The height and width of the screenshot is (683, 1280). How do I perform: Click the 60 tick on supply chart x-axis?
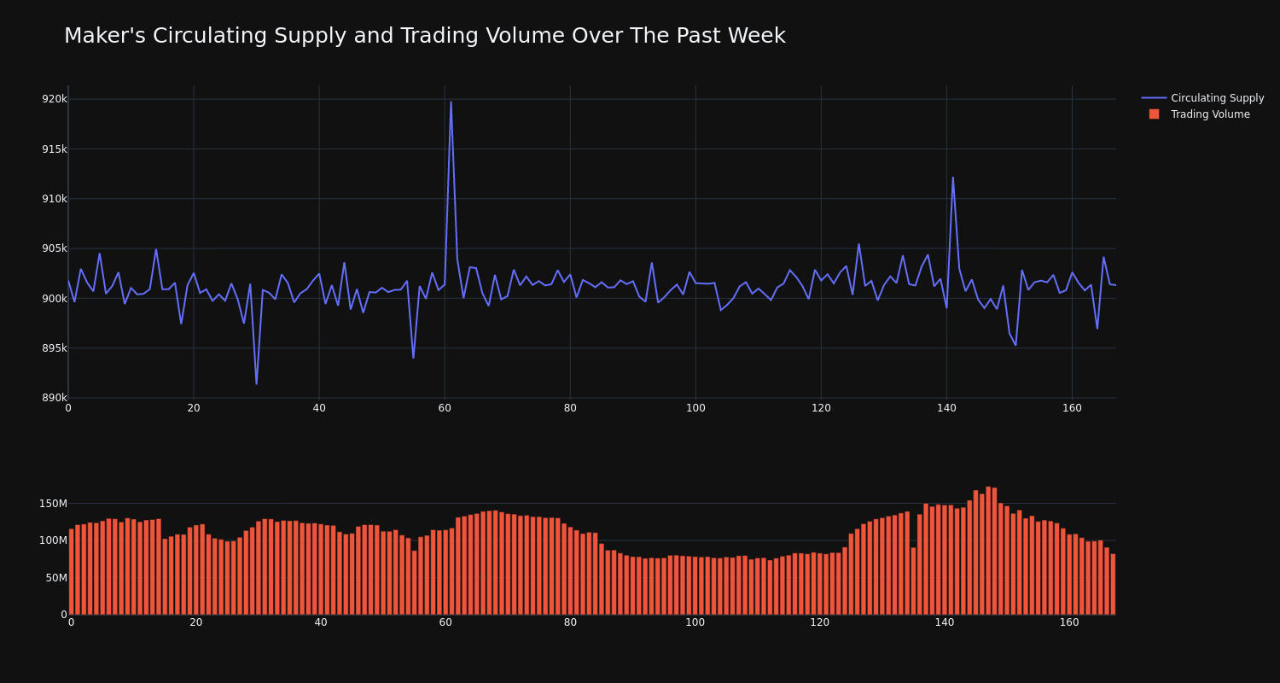click(x=445, y=408)
